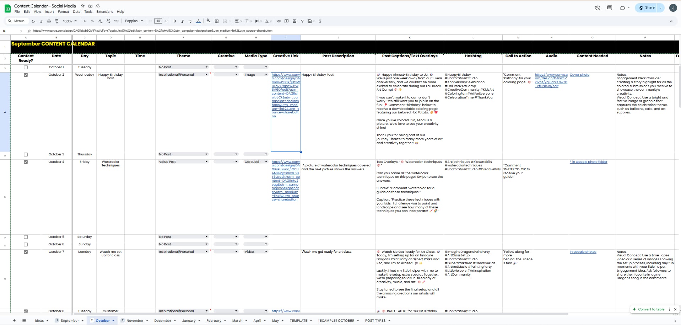This screenshot has width=681, height=325.
Task: Uncheck the Content Ready box for October 2
Action: click(26, 75)
